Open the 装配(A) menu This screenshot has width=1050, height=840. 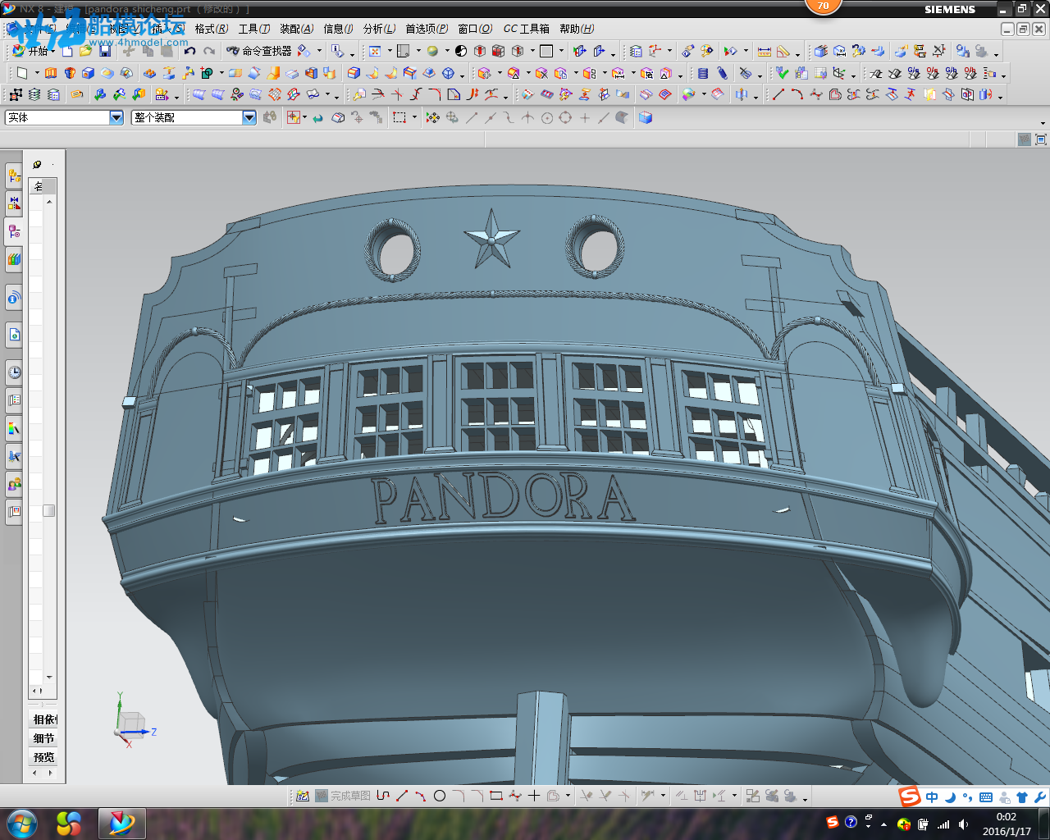click(x=297, y=29)
